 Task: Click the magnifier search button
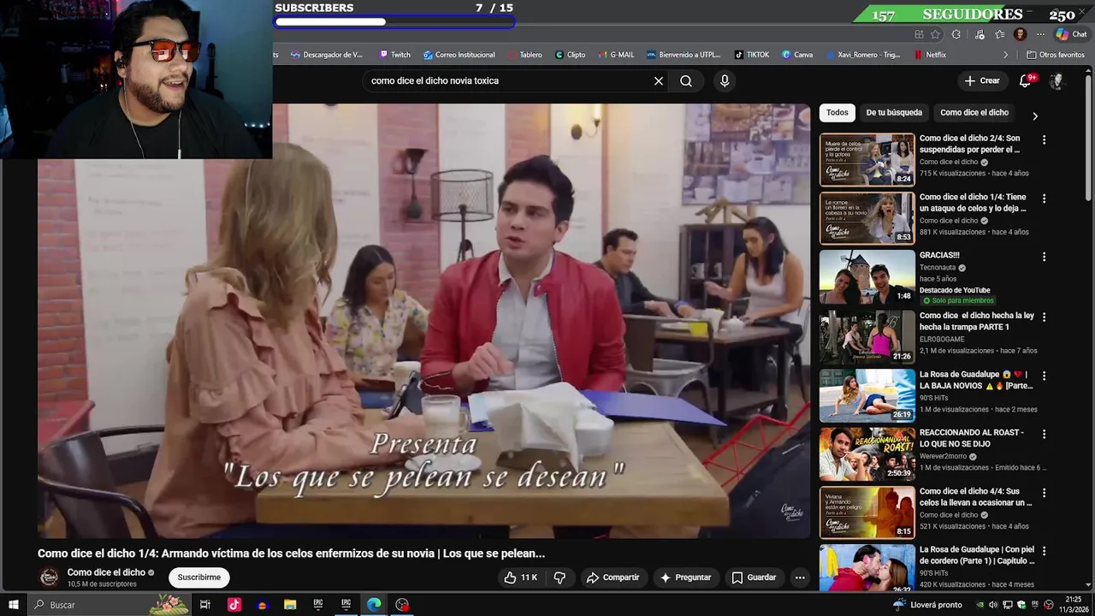coord(686,80)
